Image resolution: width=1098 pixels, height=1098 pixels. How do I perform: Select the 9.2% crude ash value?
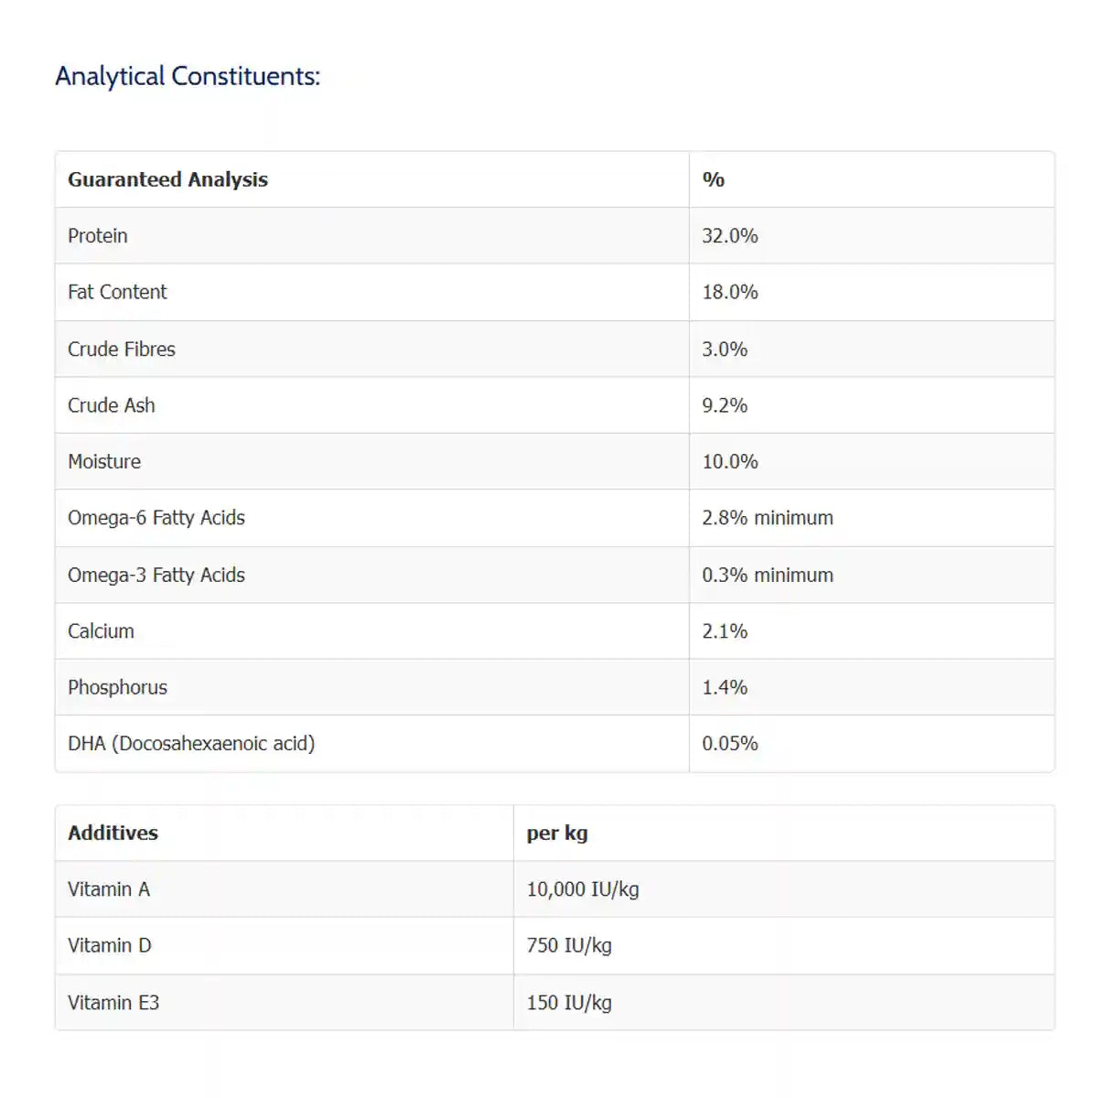(724, 405)
